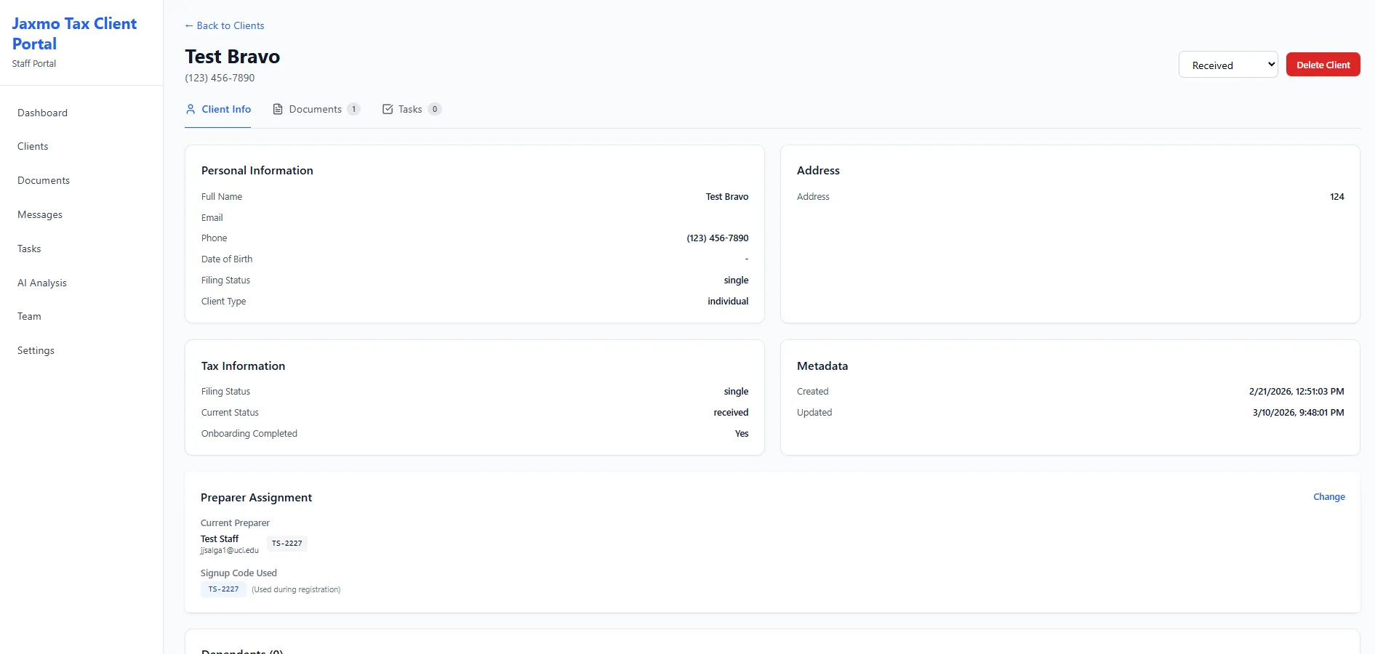This screenshot has height=654, width=1375.
Task: Select the client phone number (123) 456-7890
Action: [x=220, y=78]
